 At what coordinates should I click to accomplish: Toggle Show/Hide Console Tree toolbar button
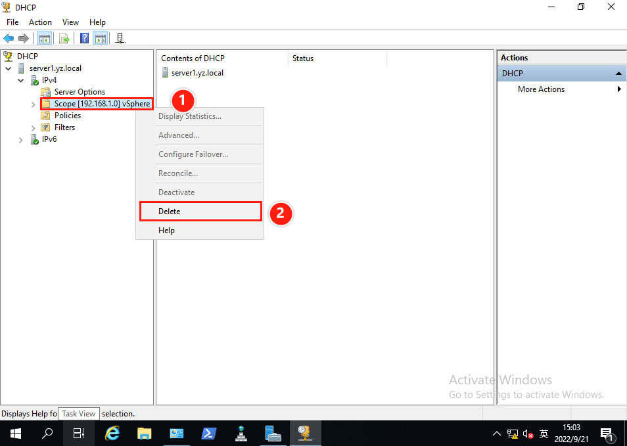(45, 38)
